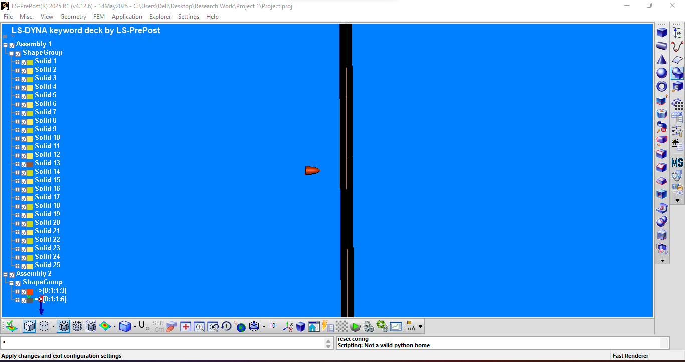685x362 pixels.
Task: Select the =>[0:1:1:3] tree entry
Action: 51,290
